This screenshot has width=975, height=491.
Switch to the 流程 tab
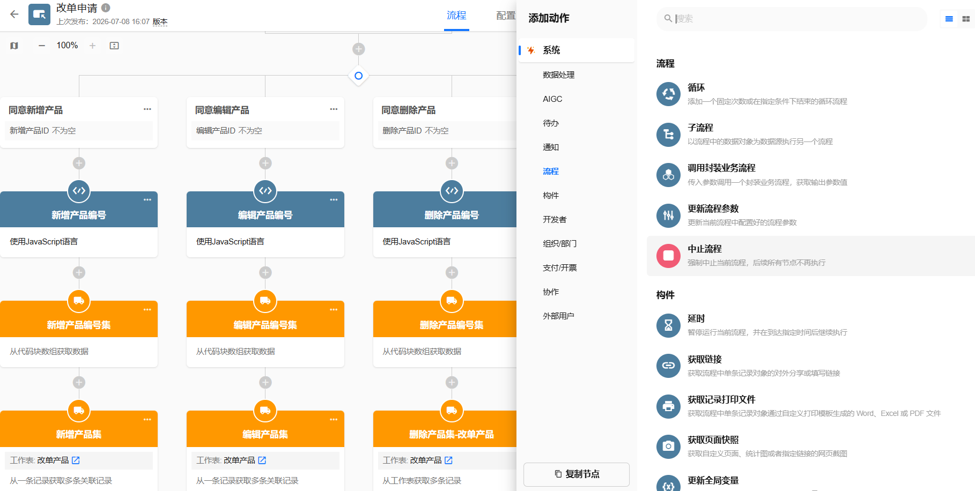(x=456, y=16)
